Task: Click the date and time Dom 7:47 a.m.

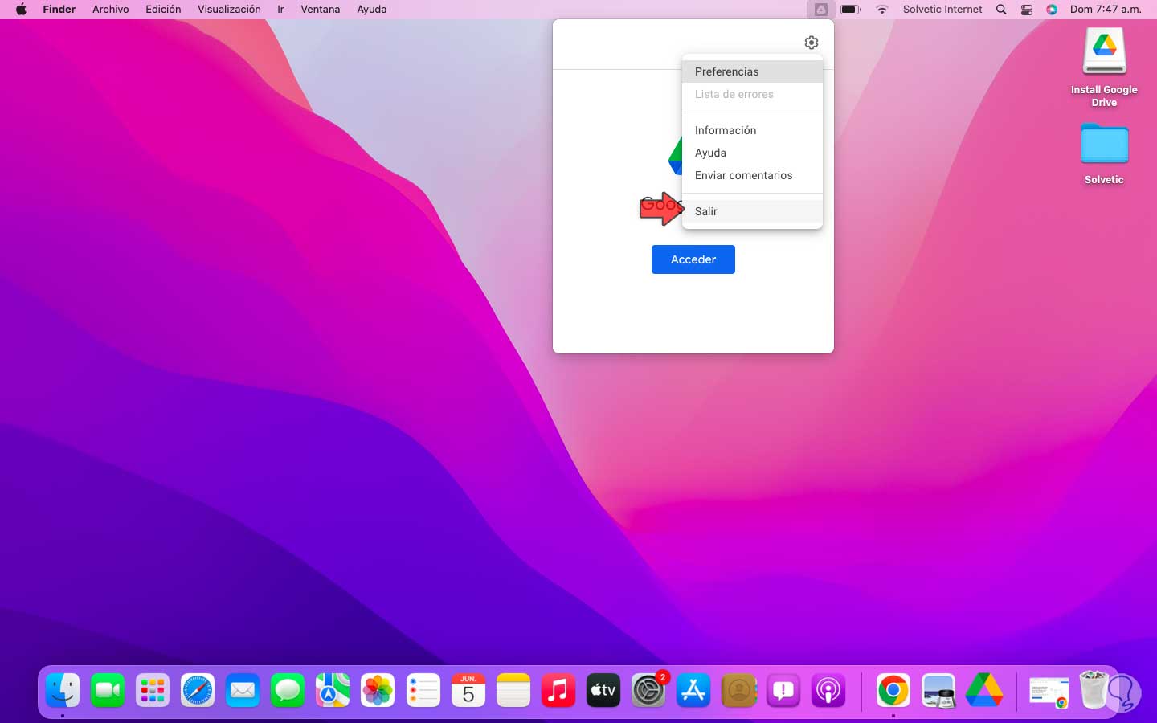Action: pos(1106,10)
